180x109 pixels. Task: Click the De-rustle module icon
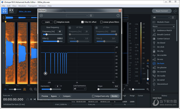[x=154, y=76]
